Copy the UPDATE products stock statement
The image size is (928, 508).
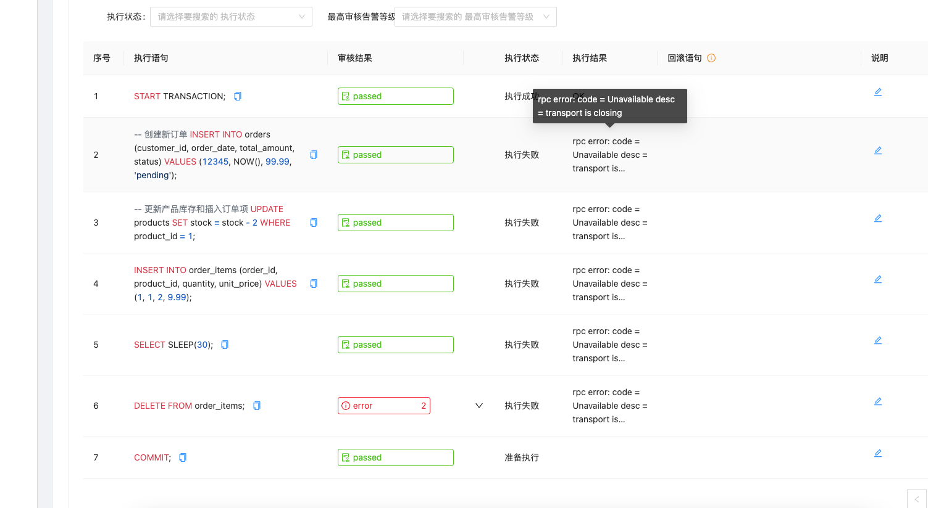click(x=313, y=223)
